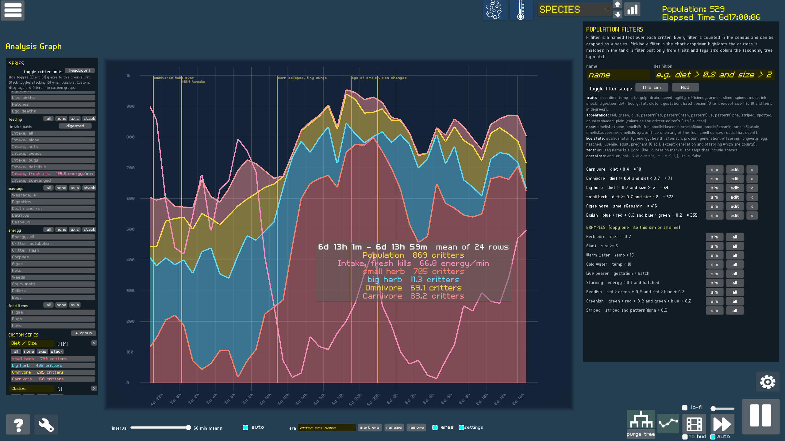The width and height of the screenshot is (785, 441).
Task: Toggle digested intake basis
Action: pos(75,126)
